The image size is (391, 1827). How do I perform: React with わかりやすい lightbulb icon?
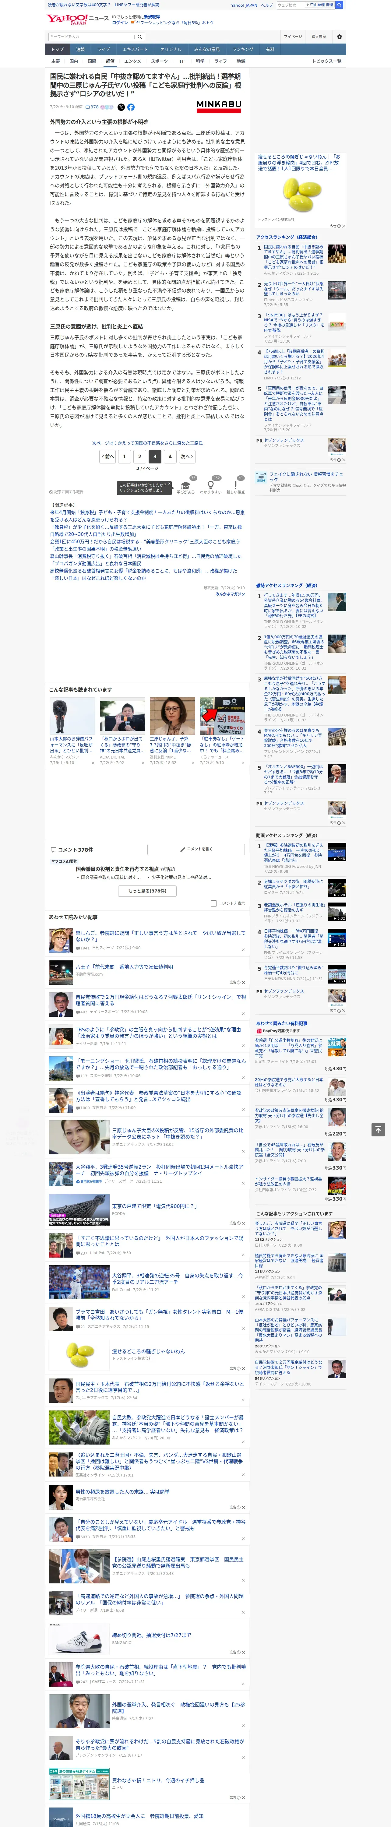pyautogui.click(x=211, y=486)
